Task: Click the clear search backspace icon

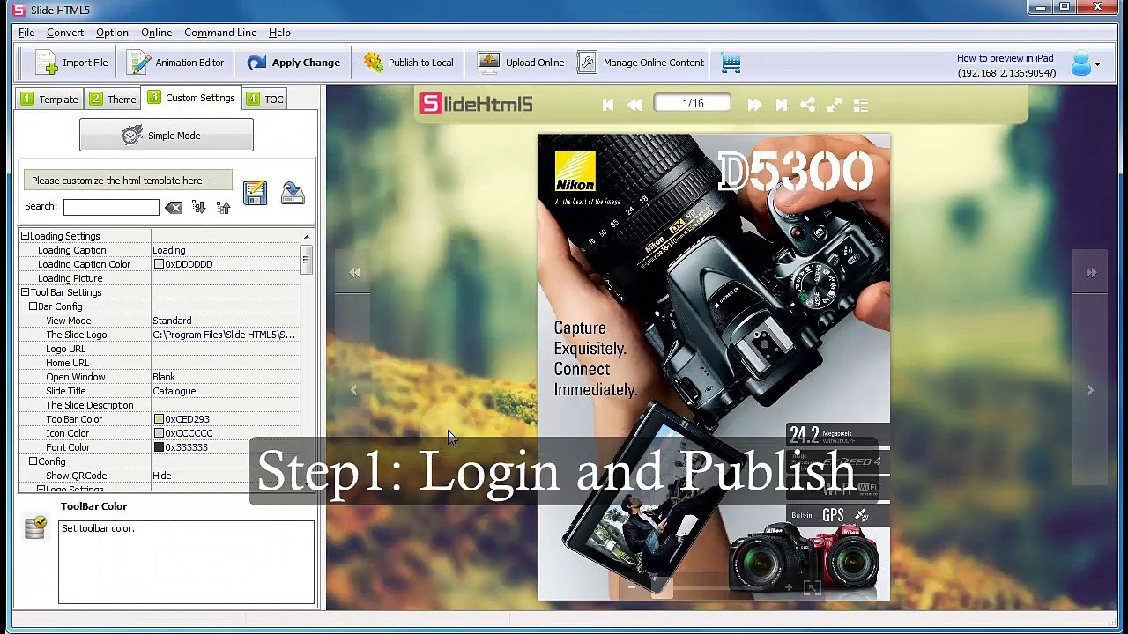Action: click(174, 207)
